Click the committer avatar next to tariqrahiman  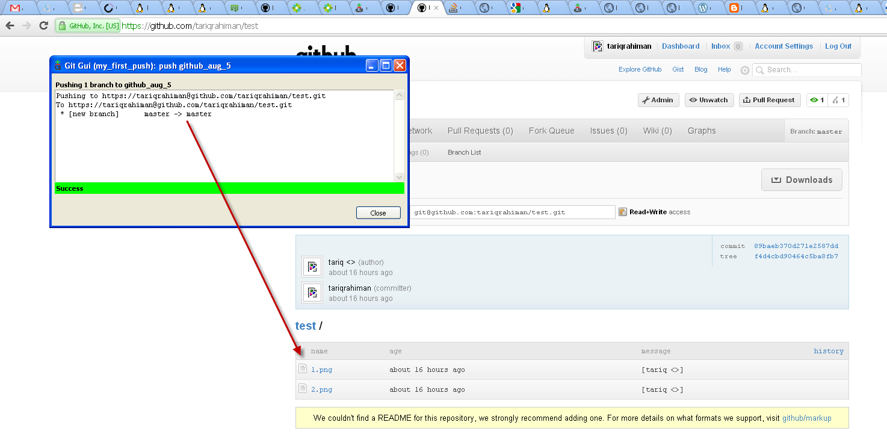pyautogui.click(x=312, y=293)
